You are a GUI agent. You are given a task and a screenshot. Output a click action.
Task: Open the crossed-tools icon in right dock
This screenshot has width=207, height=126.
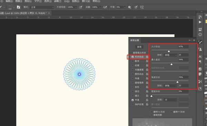[x=200, y=82]
